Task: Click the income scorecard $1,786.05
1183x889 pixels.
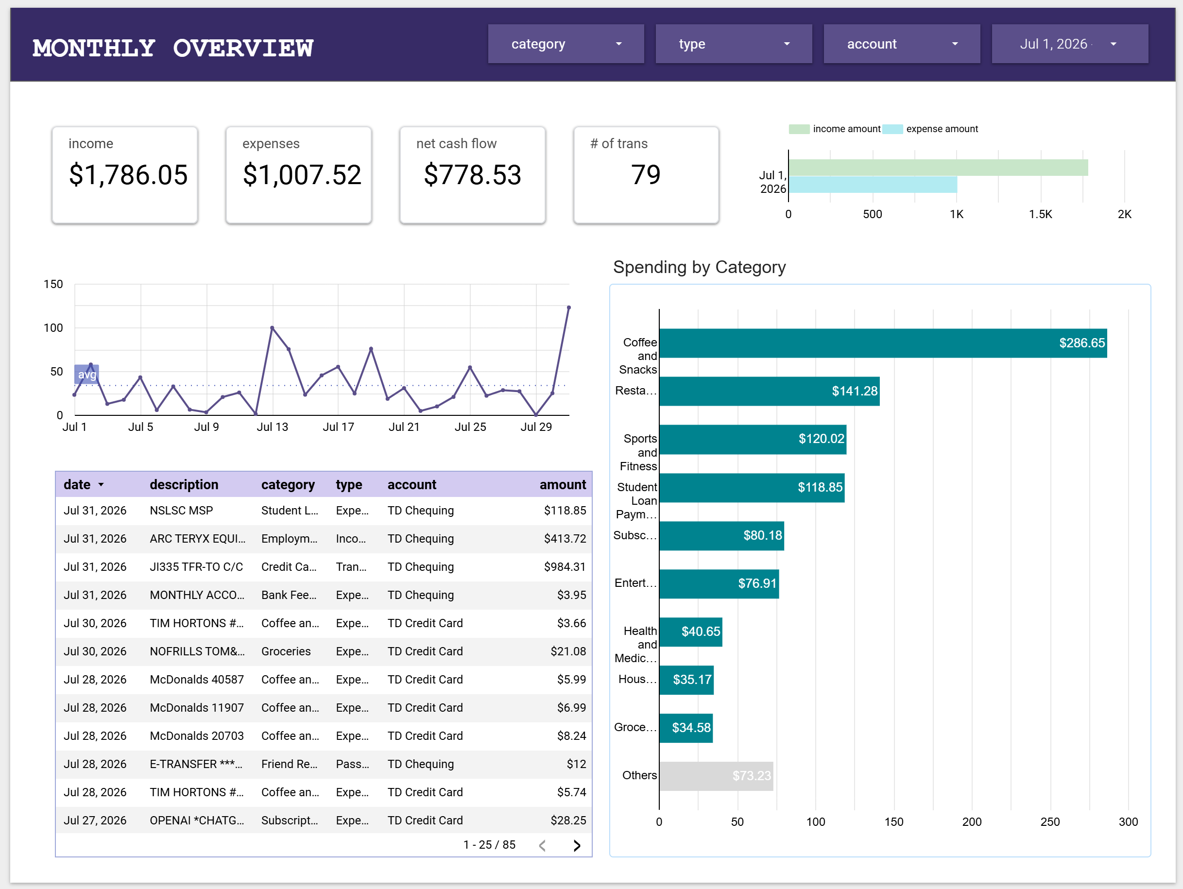Action: pos(125,175)
